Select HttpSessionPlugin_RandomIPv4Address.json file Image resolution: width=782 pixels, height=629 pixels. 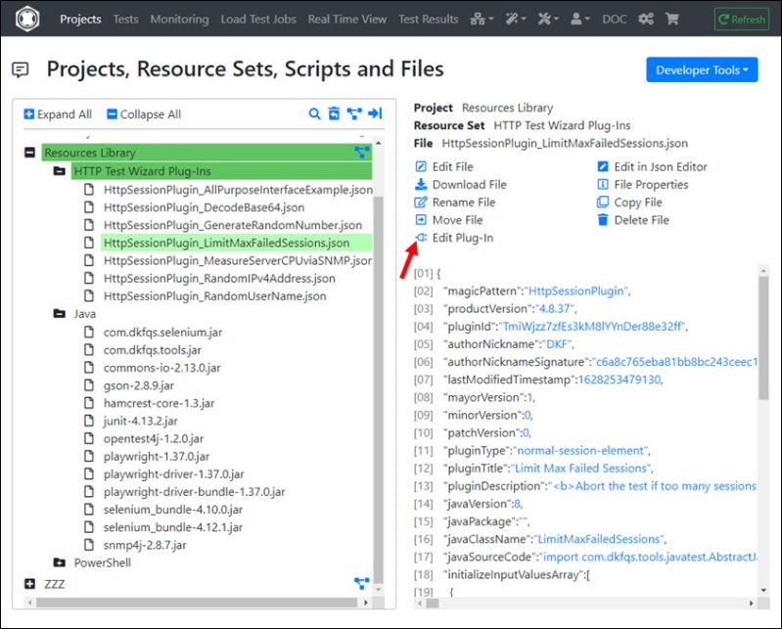[219, 279]
